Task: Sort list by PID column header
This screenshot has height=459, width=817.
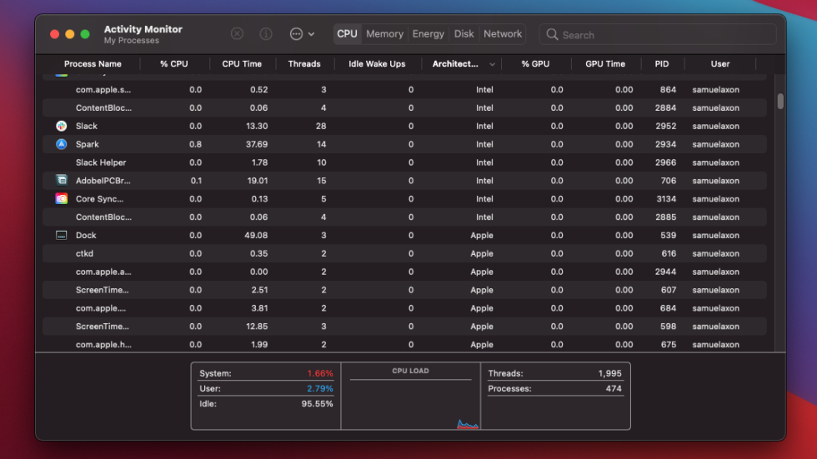Action: coord(661,64)
